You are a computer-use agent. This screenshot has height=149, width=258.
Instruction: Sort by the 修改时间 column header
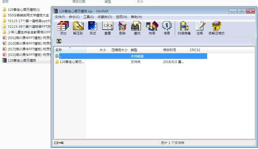click(x=175, y=50)
